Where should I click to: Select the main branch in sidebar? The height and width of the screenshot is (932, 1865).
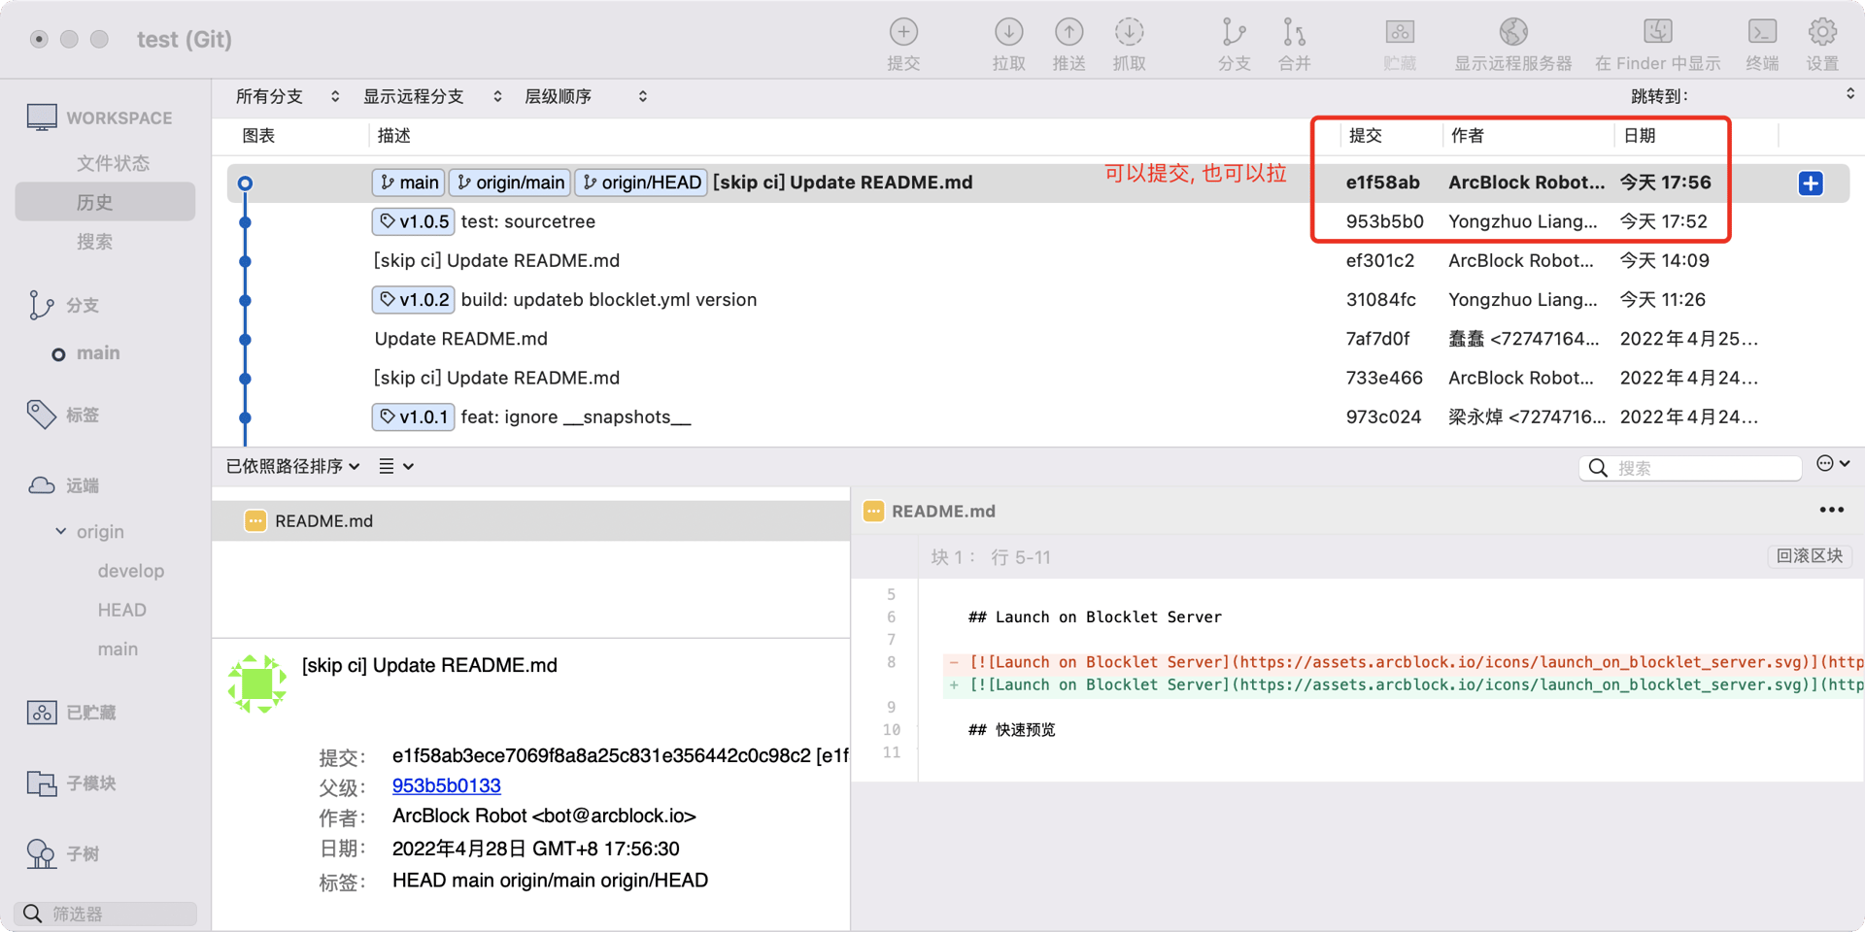98,353
